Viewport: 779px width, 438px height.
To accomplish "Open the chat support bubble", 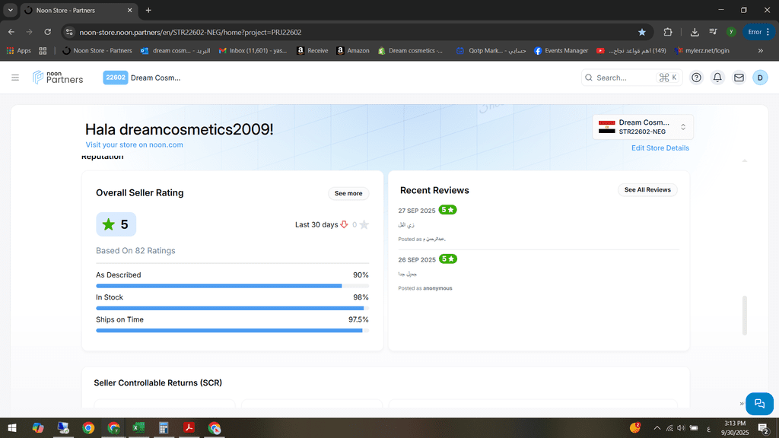I will [760, 403].
